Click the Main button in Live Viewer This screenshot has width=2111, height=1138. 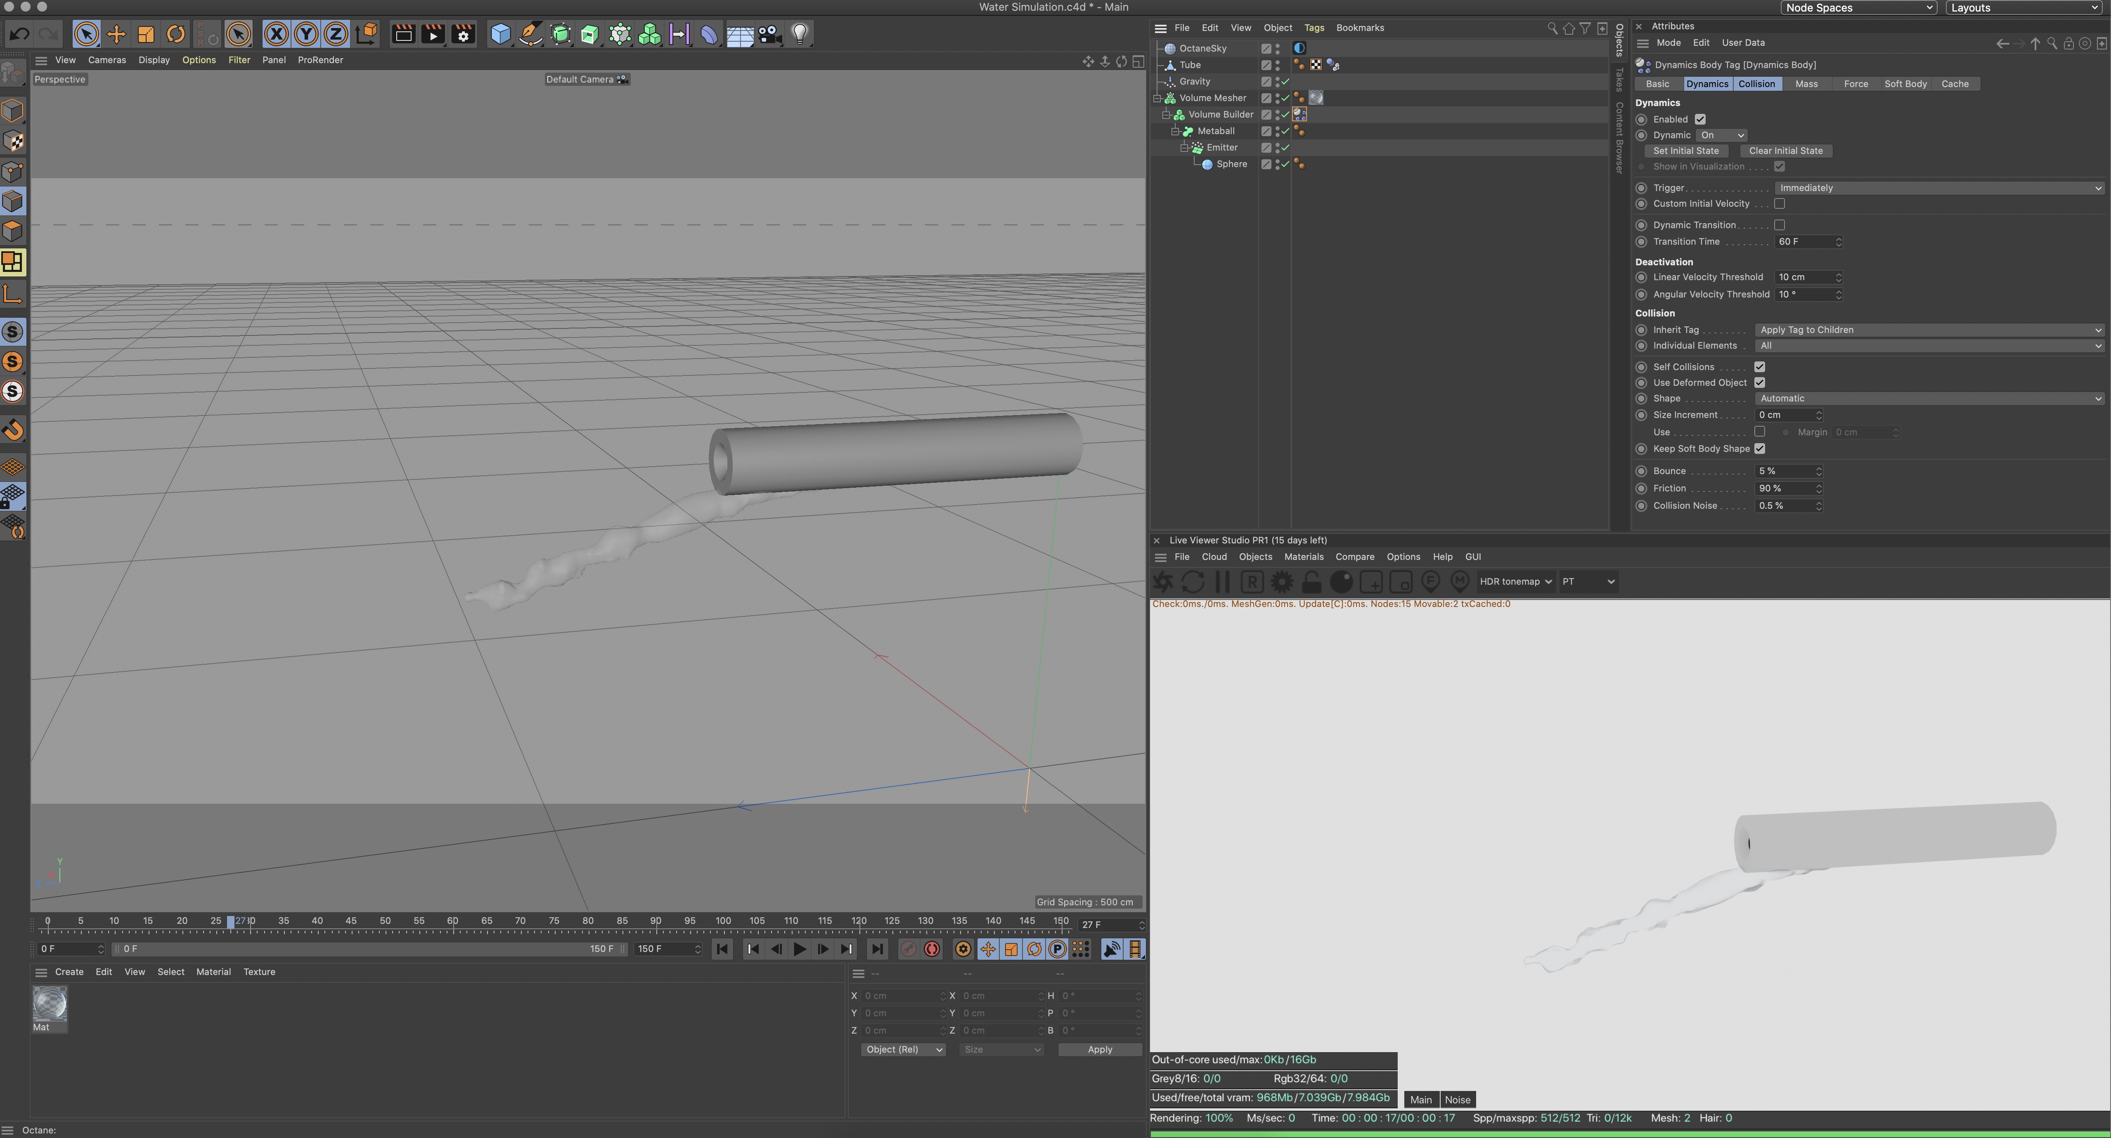(1421, 1100)
